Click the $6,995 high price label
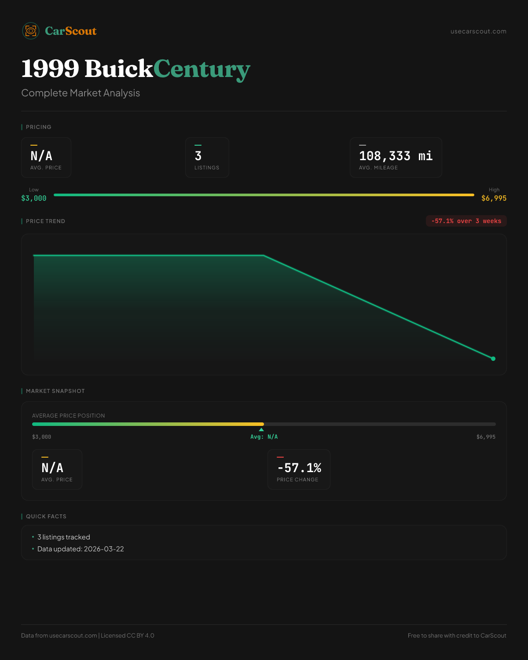 click(x=494, y=198)
